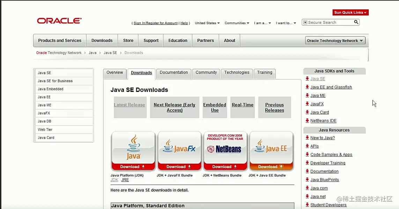Open the Education menu item
The image size is (399, 209).
[x=178, y=41]
